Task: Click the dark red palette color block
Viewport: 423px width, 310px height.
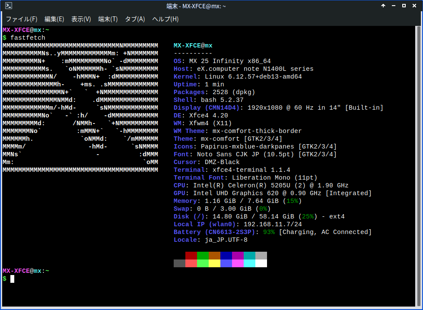Action: (191, 256)
